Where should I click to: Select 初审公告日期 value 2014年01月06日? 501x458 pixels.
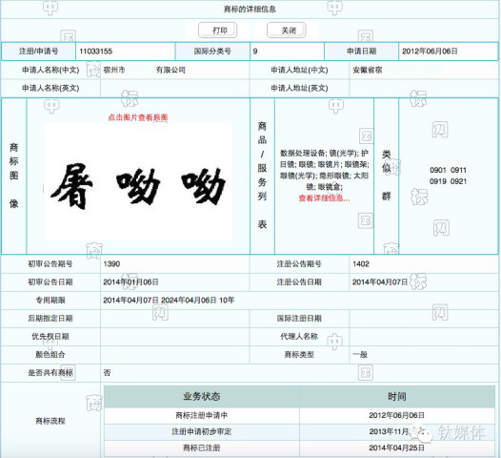pyautogui.click(x=130, y=282)
